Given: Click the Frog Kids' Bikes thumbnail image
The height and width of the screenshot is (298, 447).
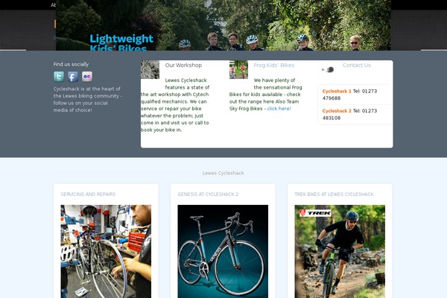Looking at the screenshot, I should 238,69.
